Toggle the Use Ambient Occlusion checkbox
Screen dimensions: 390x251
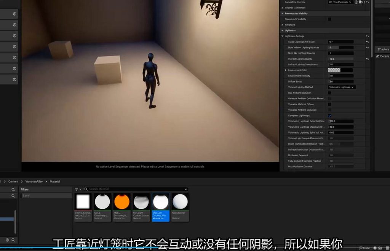(329, 93)
